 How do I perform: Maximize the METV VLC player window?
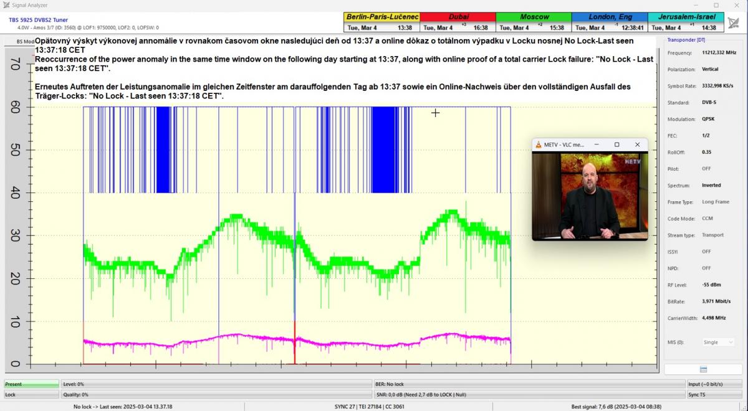click(616, 144)
